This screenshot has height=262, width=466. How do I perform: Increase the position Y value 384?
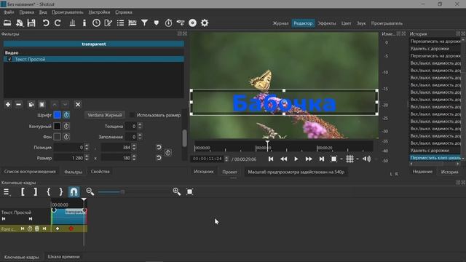(134, 146)
